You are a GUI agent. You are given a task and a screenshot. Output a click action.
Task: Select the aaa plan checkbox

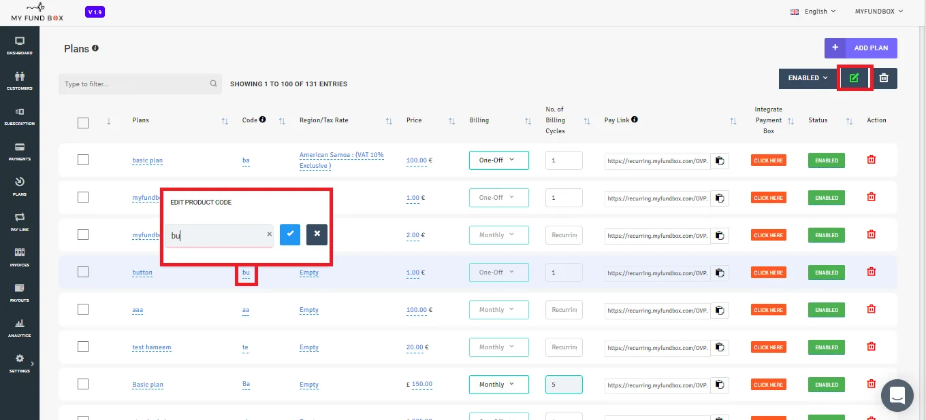tap(83, 309)
